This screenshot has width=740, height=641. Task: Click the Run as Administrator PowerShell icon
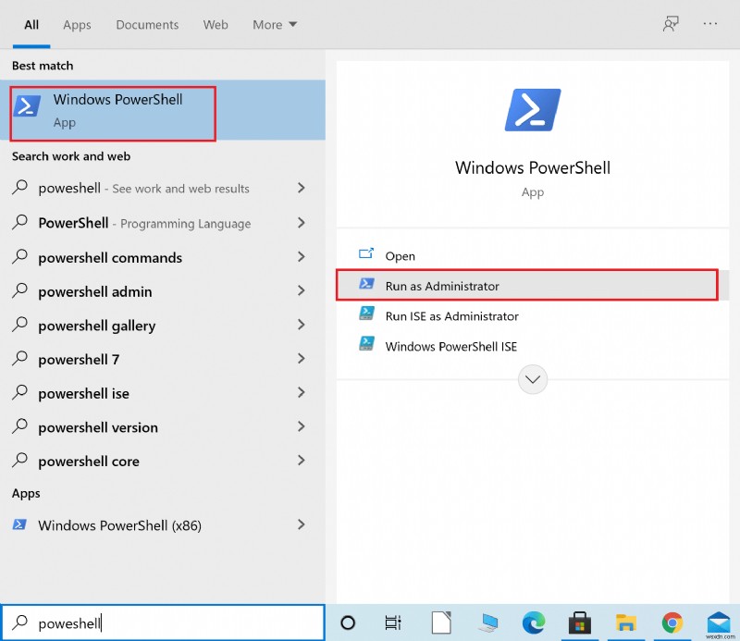366,284
